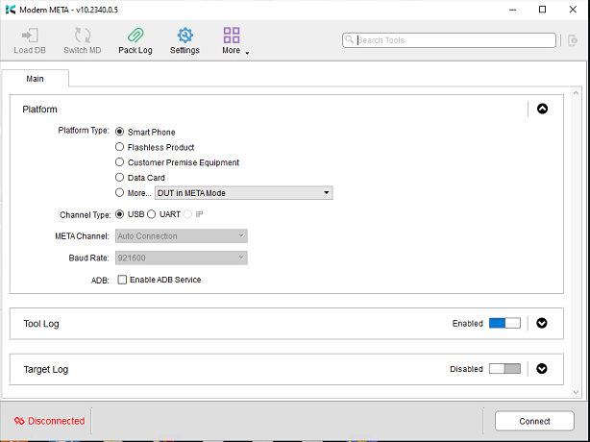Image resolution: width=590 pixels, height=442 pixels.
Task: Click the Connect button
Action: [534, 421]
